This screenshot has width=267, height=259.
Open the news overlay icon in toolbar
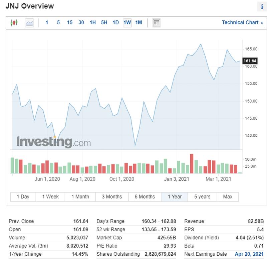click(x=156, y=23)
